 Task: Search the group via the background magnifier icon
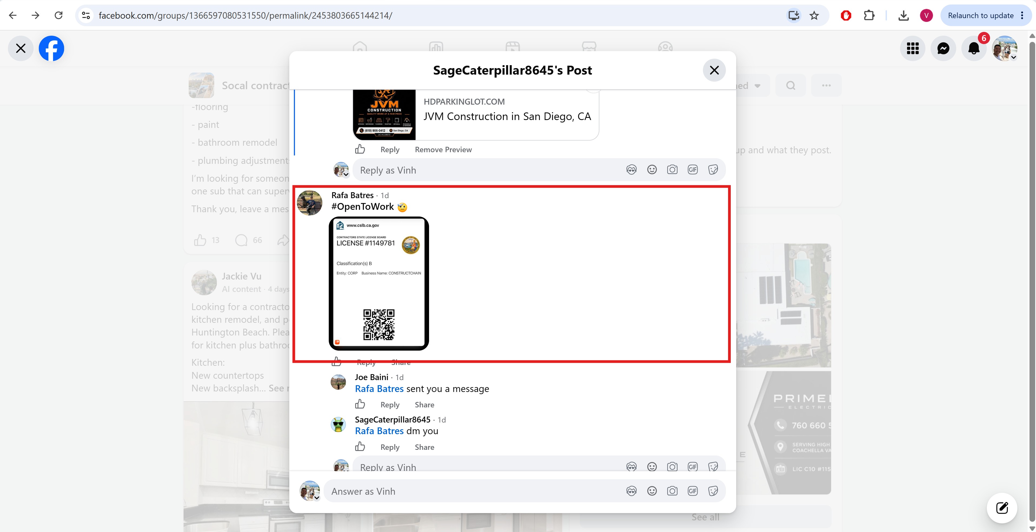[791, 85]
